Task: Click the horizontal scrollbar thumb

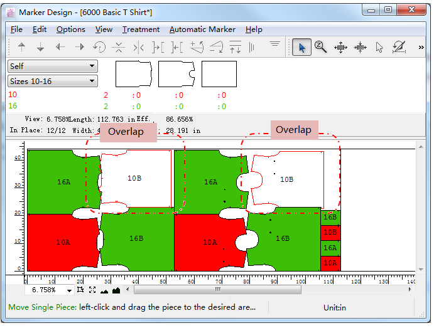Action: click(217, 290)
